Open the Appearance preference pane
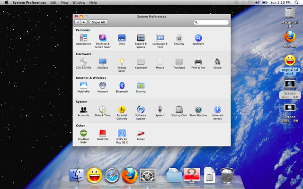This screenshot has width=303, height=189. point(83,40)
